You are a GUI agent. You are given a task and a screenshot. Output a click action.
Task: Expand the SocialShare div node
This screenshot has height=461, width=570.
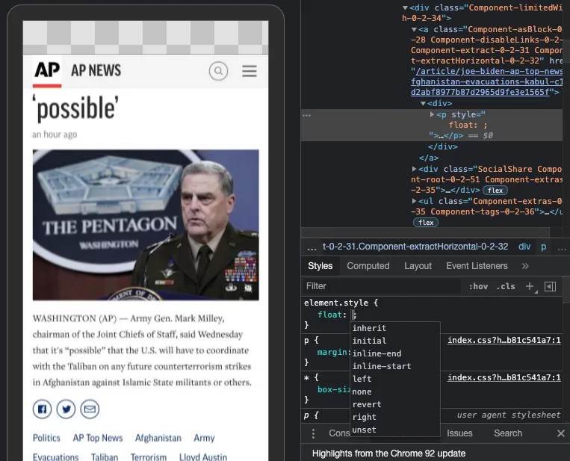[x=414, y=169]
